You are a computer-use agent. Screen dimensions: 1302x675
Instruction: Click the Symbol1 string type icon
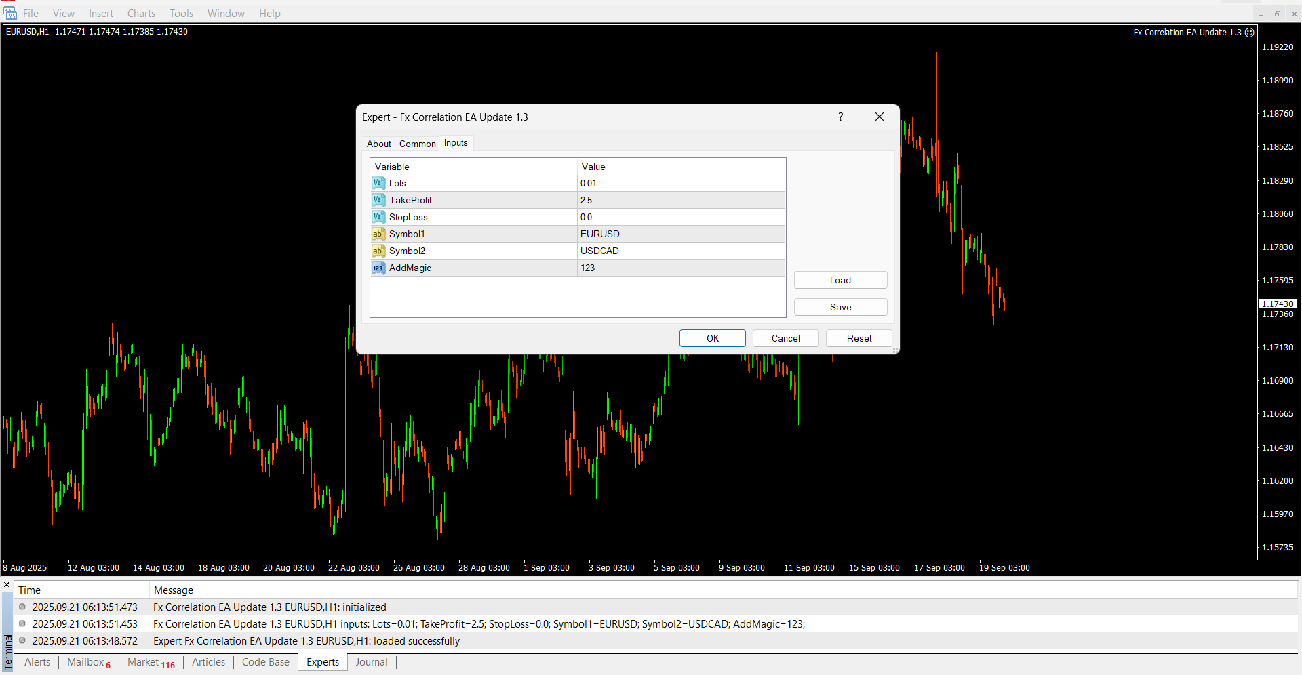[378, 234]
